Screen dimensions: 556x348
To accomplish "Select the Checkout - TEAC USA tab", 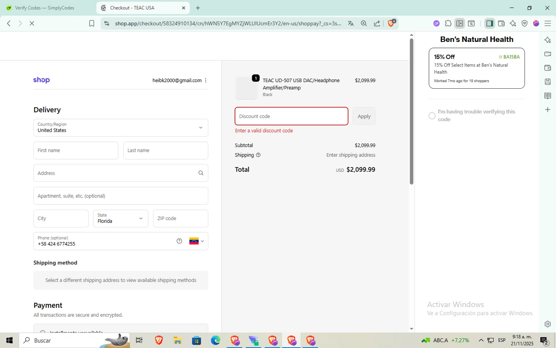I will tap(143, 8).
